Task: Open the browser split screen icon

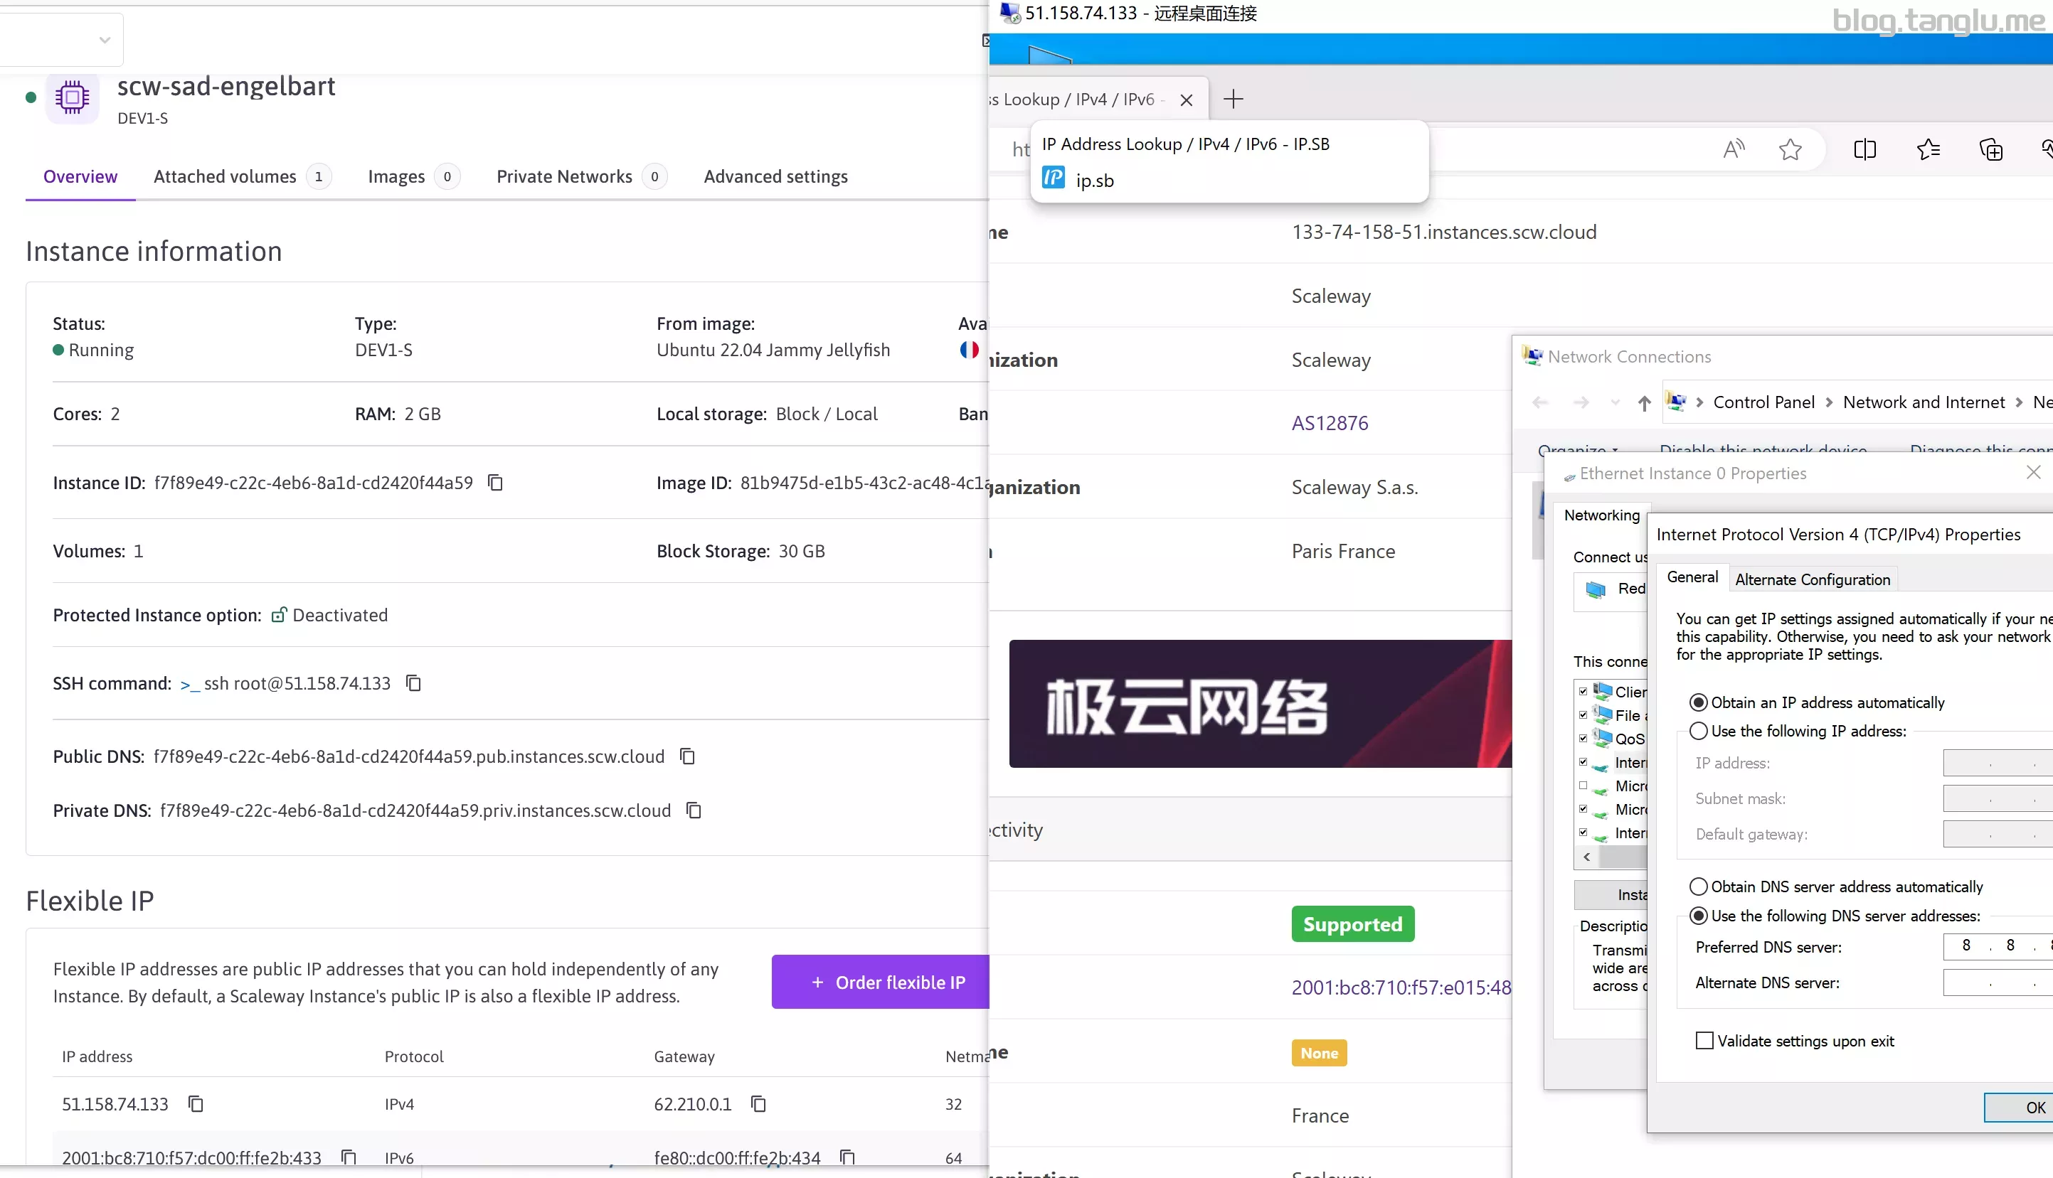Action: tap(1864, 150)
